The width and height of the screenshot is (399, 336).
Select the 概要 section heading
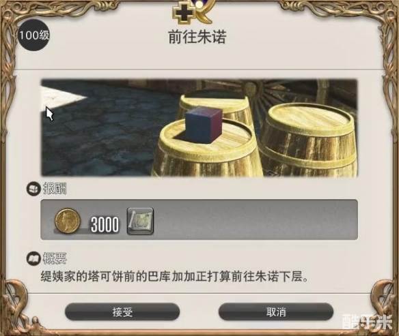[x=55, y=258]
